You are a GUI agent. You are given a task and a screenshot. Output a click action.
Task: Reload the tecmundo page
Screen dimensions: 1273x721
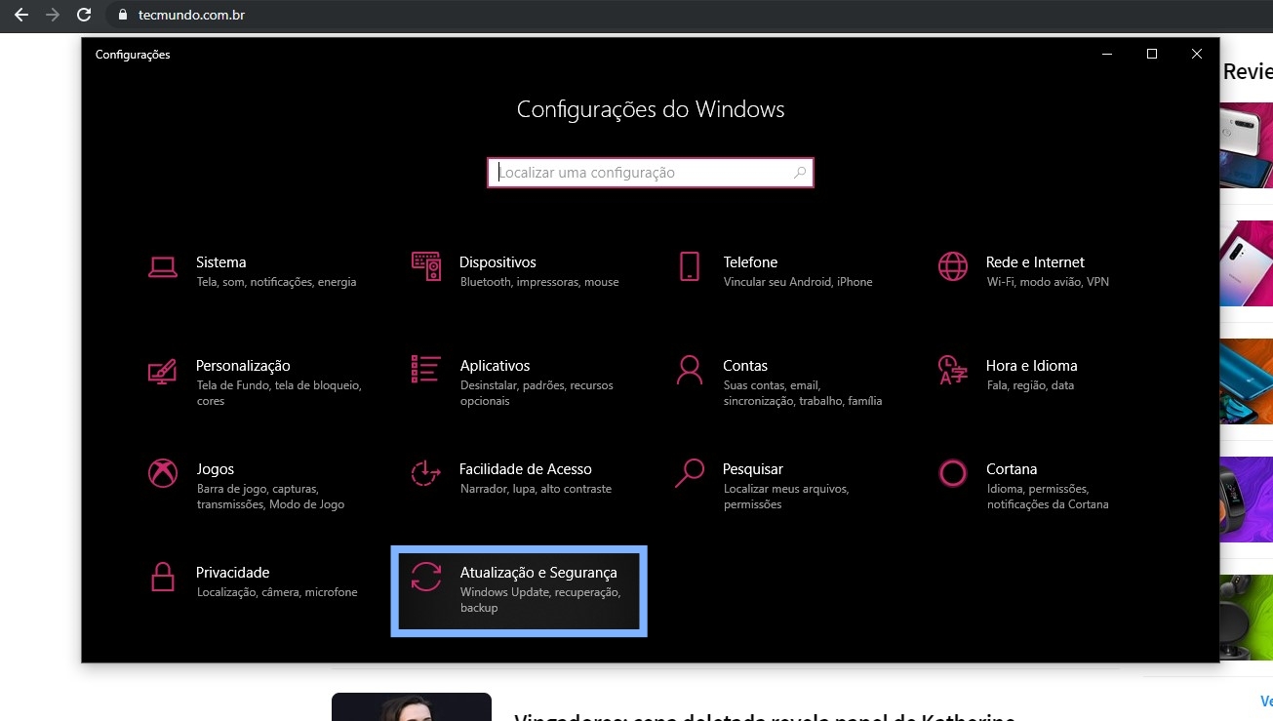tap(84, 15)
